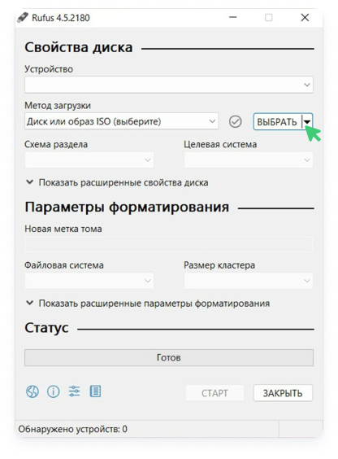Open the Метод загрузки dropdown
338x459 pixels.
[x=122, y=121]
